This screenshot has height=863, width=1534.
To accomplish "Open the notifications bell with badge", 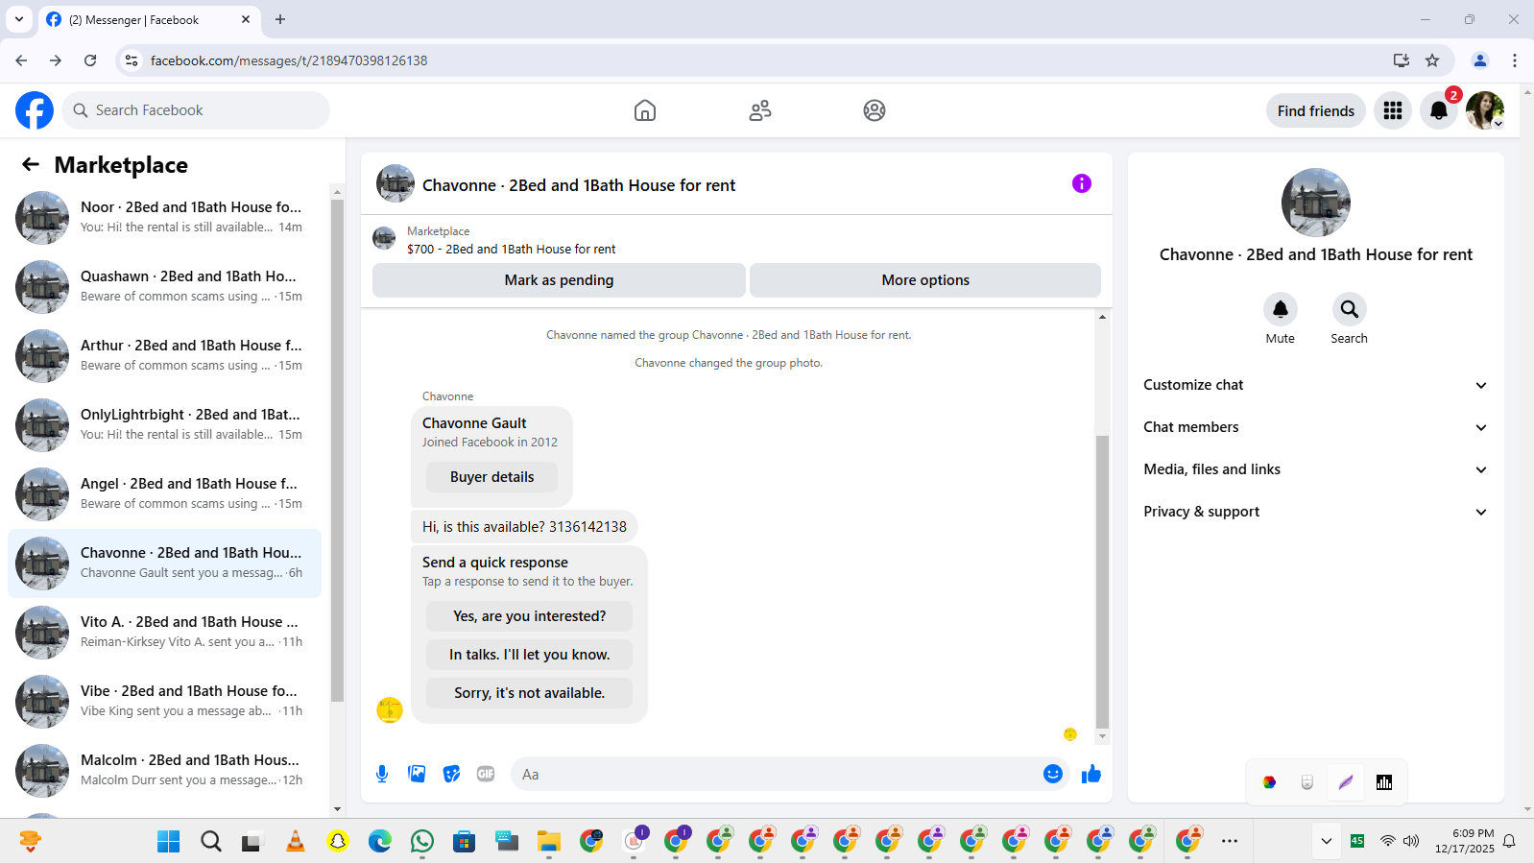I will coord(1439,110).
